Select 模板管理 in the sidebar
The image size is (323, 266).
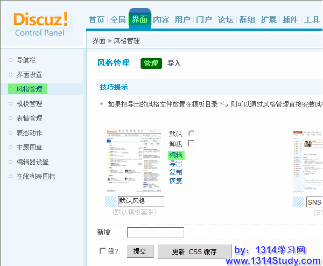coord(29,104)
